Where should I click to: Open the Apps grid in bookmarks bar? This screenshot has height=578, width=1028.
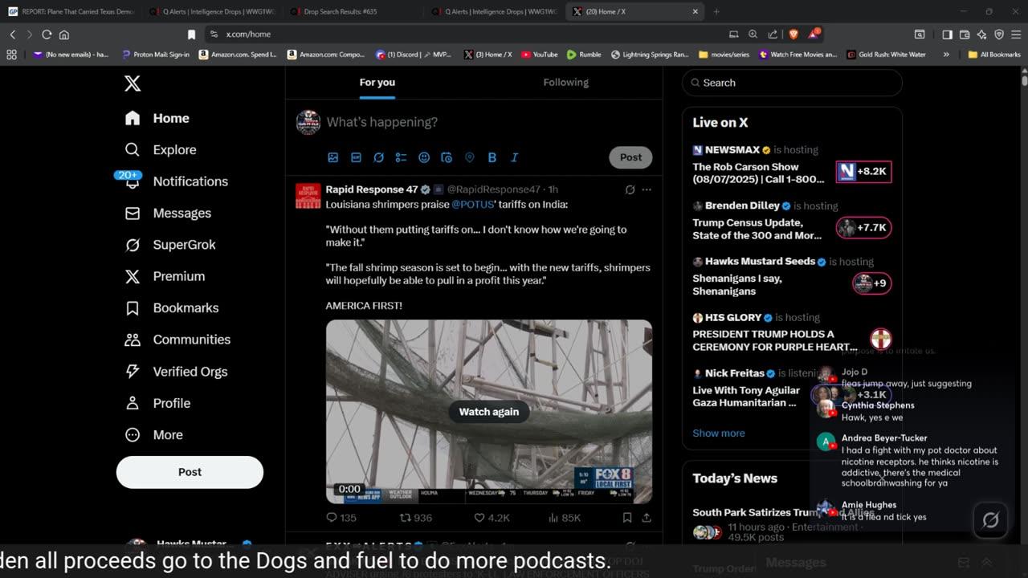[x=11, y=55]
